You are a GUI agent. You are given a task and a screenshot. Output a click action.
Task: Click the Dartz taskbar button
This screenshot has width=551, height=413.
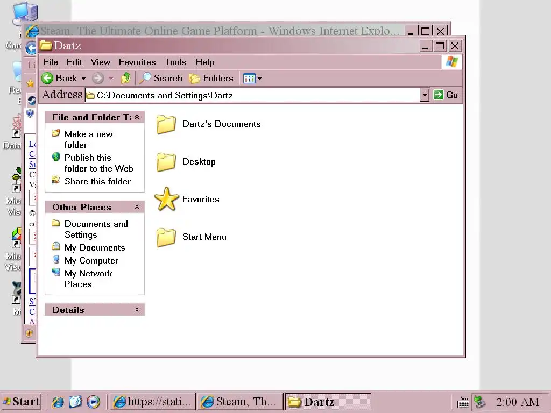click(x=328, y=401)
